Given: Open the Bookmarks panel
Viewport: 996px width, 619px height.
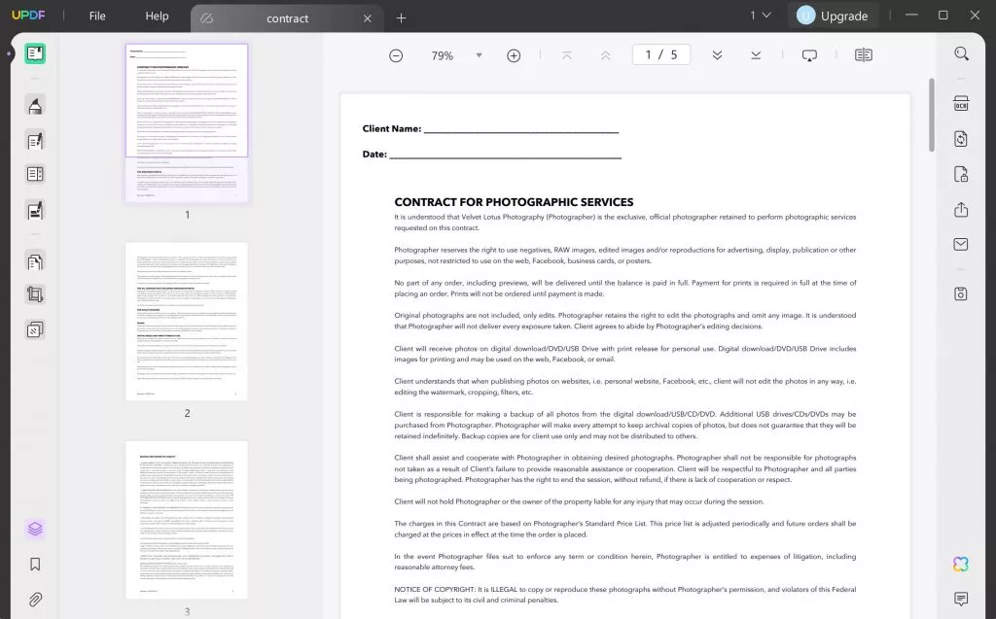Looking at the screenshot, I should (34, 564).
